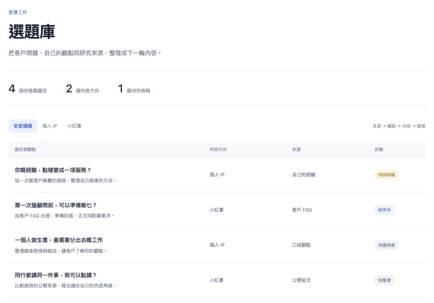Image resolution: width=434 pixels, height=303 pixels.
Task: Switch to the 個人 IP tab
Action: click(50, 126)
